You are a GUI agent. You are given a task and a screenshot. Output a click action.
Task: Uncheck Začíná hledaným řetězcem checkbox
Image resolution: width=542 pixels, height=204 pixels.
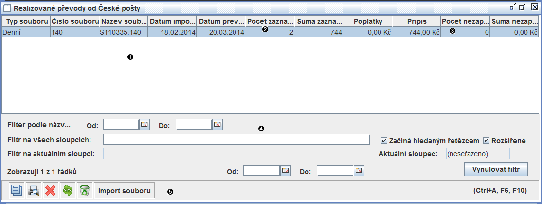384,141
